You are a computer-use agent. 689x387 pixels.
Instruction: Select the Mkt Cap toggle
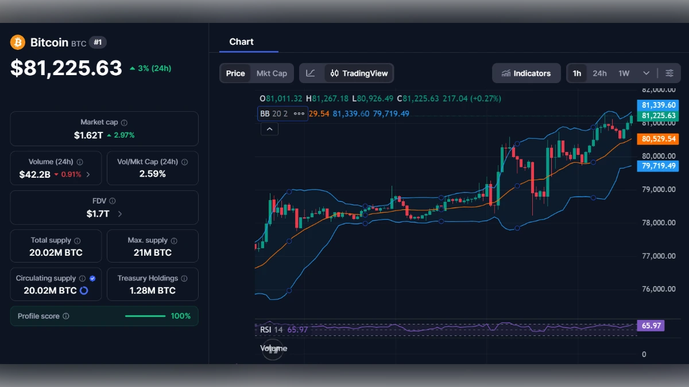click(272, 73)
